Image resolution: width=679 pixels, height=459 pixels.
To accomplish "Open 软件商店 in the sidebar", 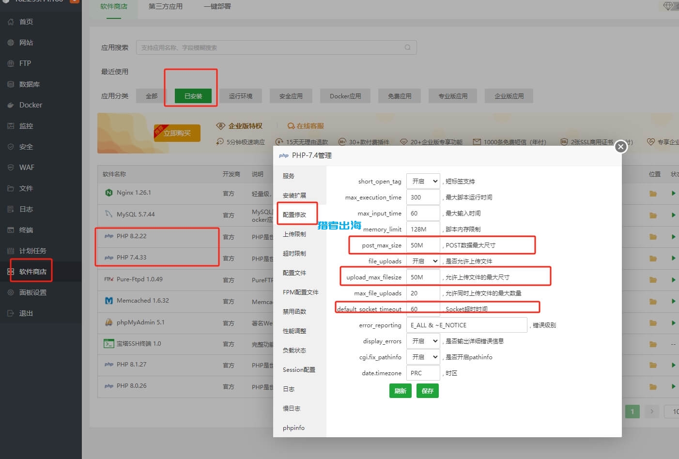I will (x=32, y=272).
